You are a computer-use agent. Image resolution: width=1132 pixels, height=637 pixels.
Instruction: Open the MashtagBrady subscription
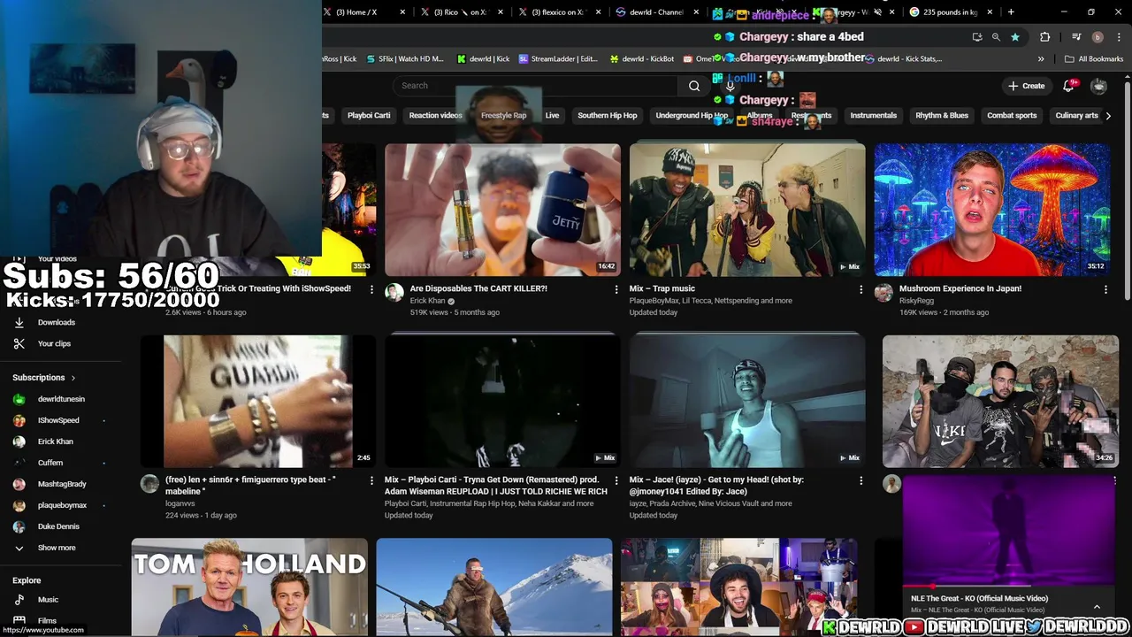60,484
